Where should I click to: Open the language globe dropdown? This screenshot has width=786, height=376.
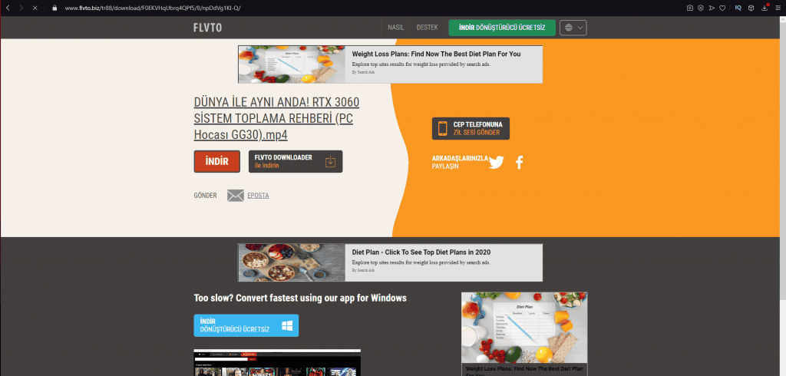point(573,28)
